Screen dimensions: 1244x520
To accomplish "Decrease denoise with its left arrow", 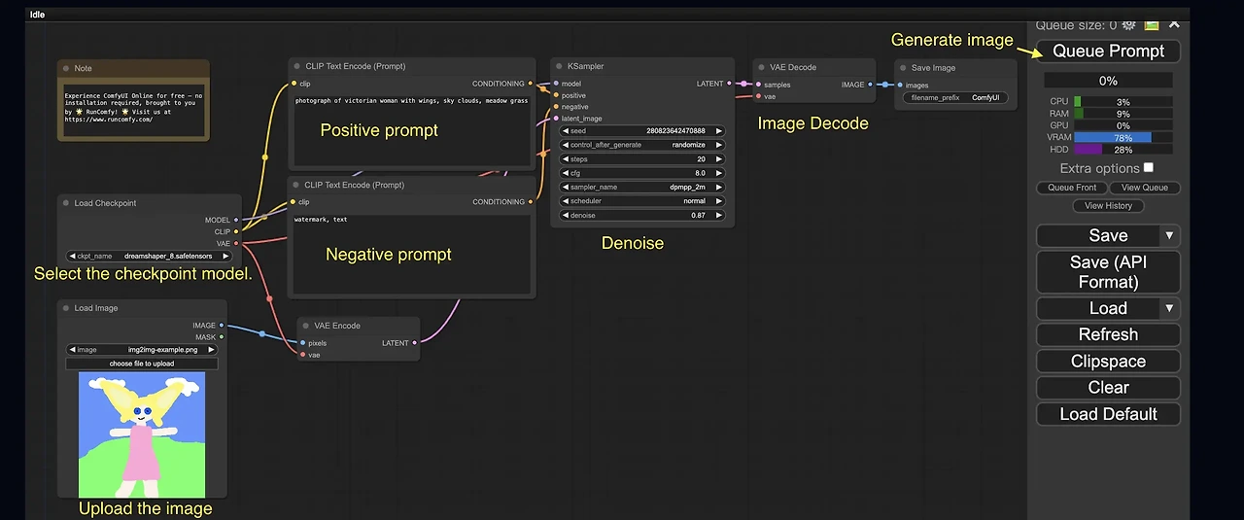I will [566, 215].
